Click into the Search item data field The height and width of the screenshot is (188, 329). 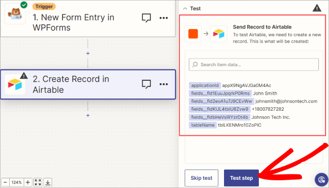[254, 65]
